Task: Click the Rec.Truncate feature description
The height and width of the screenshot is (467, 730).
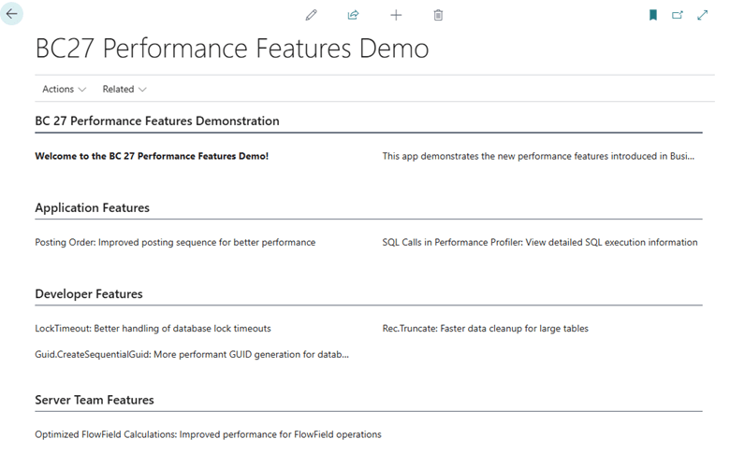Action: click(x=485, y=329)
